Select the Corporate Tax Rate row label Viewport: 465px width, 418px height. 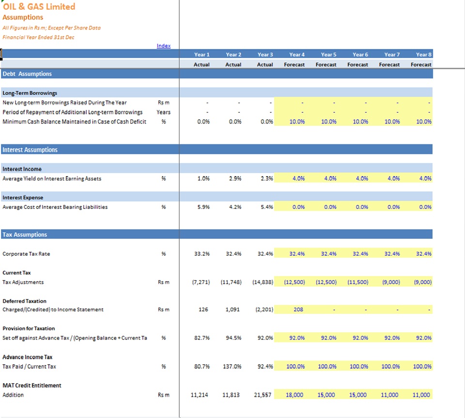tap(26, 254)
